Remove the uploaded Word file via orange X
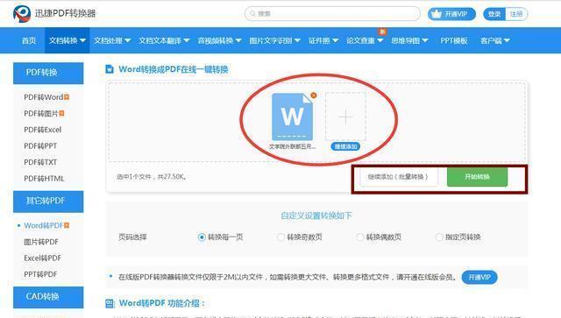Viewport: 561px width, 318px height. pyautogui.click(x=314, y=95)
